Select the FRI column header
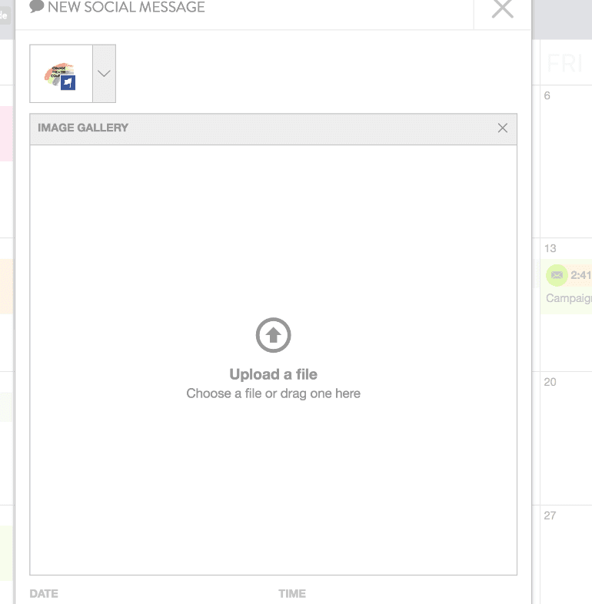The height and width of the screenshot is (604, 592). [x=564, y=63]
